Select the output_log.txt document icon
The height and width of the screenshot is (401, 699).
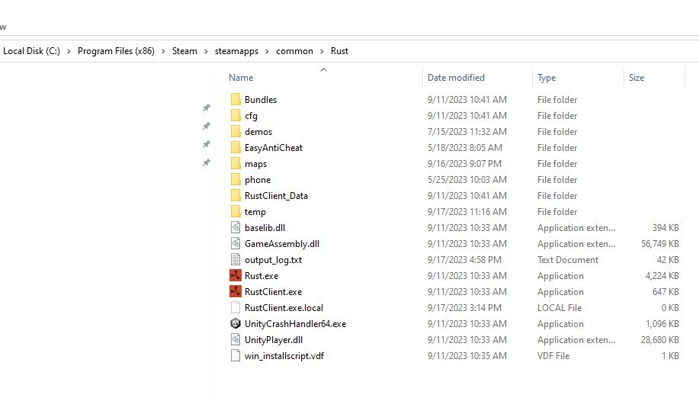tap(236, 260)
